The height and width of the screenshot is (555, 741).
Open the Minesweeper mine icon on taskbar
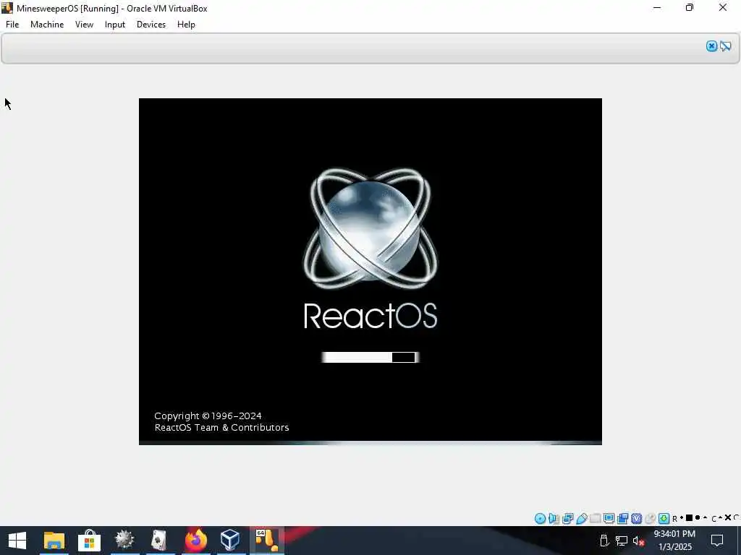(124, 541)
